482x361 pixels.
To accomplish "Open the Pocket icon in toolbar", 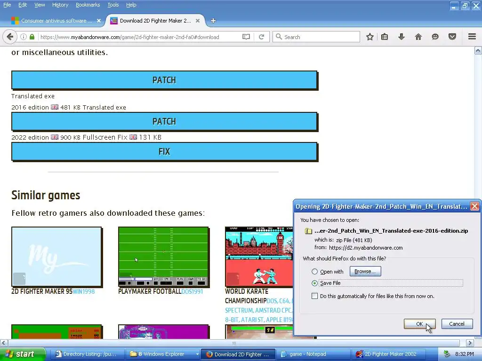I will [x=452, y=37].
